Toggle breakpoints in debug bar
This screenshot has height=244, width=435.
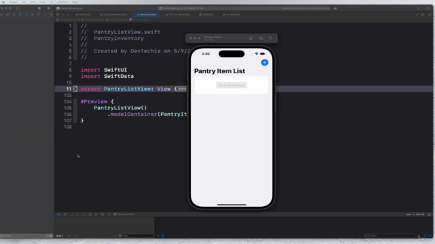[58, 214]
